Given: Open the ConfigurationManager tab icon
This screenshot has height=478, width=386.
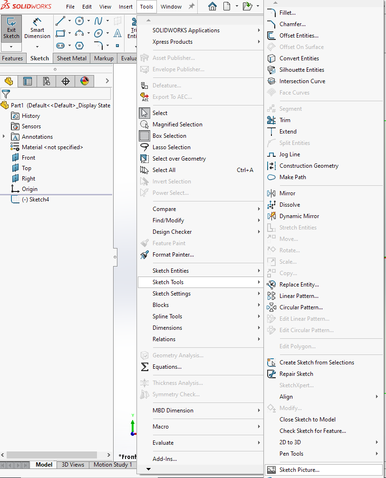Looking at the screenshot, I should click(x=47, y=81).
